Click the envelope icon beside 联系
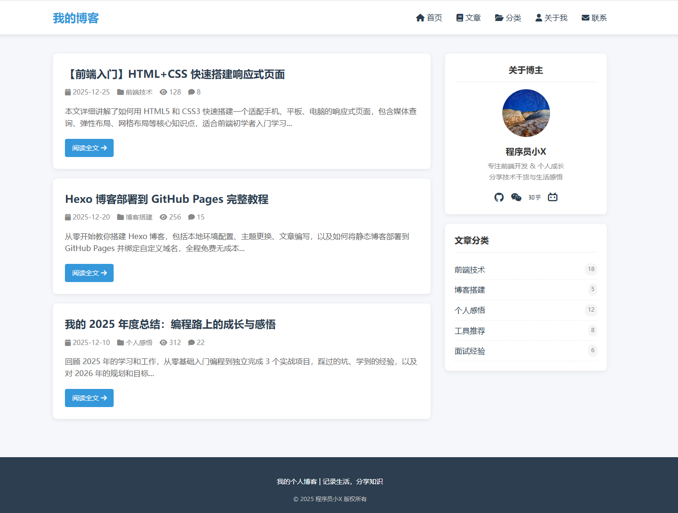This screenshot has height=513, width=678. click(x=584, y=17)
